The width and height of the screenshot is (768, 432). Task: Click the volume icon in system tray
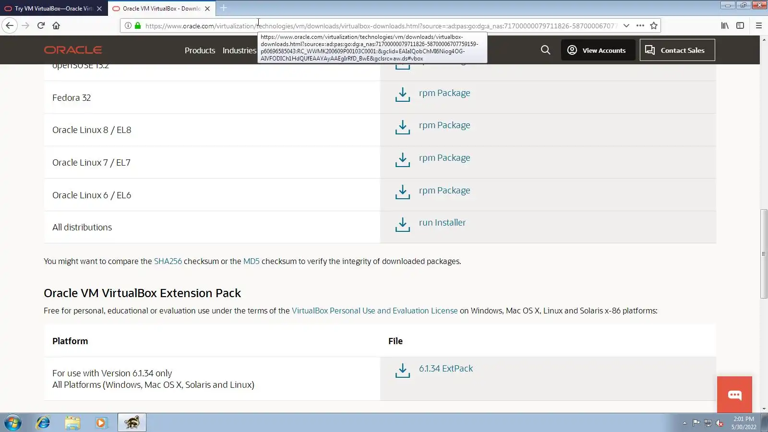click(x=720, y=423)
